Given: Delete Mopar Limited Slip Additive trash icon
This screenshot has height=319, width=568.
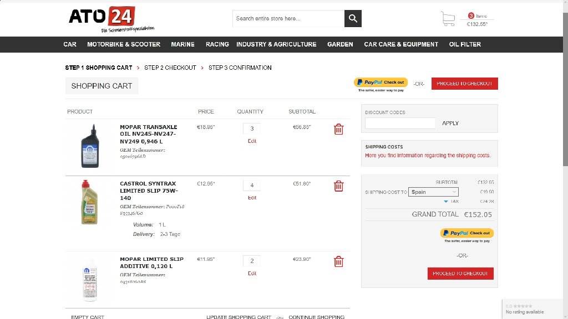Looking at the screenshot, I should point(339,261).
